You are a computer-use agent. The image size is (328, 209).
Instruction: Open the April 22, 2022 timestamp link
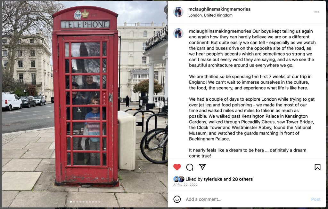(185, 185)
